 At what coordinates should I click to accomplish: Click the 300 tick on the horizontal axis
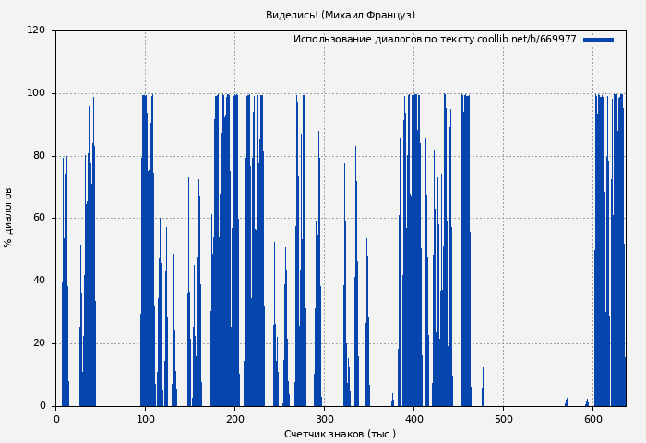click(x=324, y=419)
